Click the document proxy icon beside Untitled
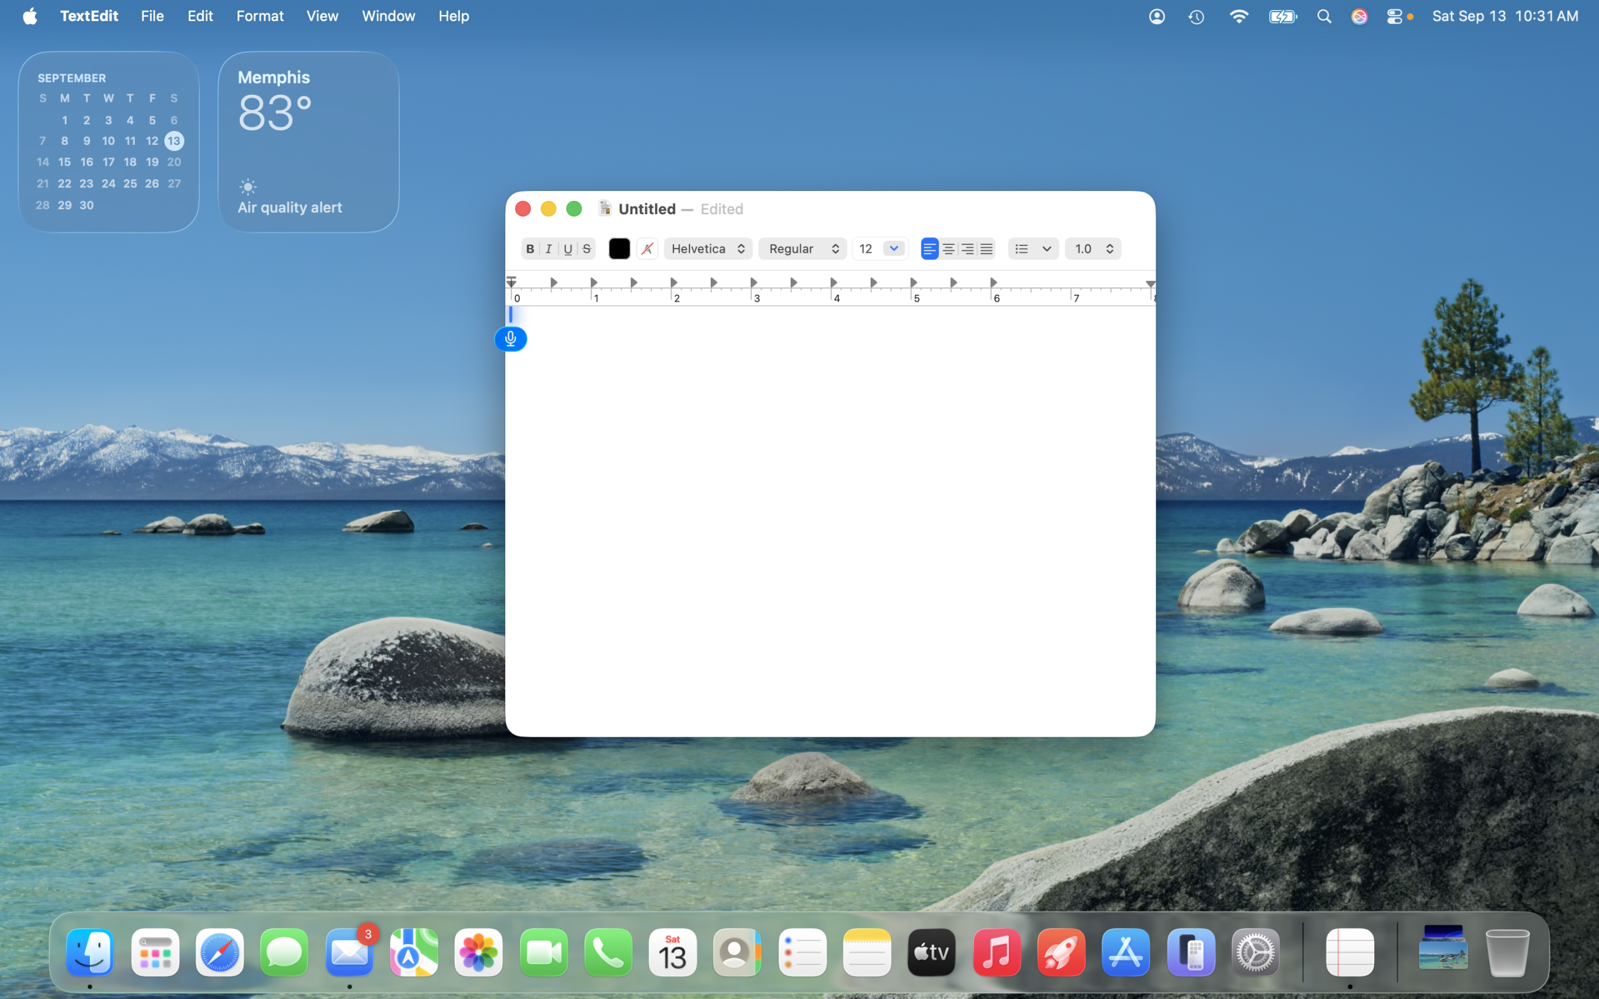The width and height of the screenshot is (1599, 999). tap(604, 208)
